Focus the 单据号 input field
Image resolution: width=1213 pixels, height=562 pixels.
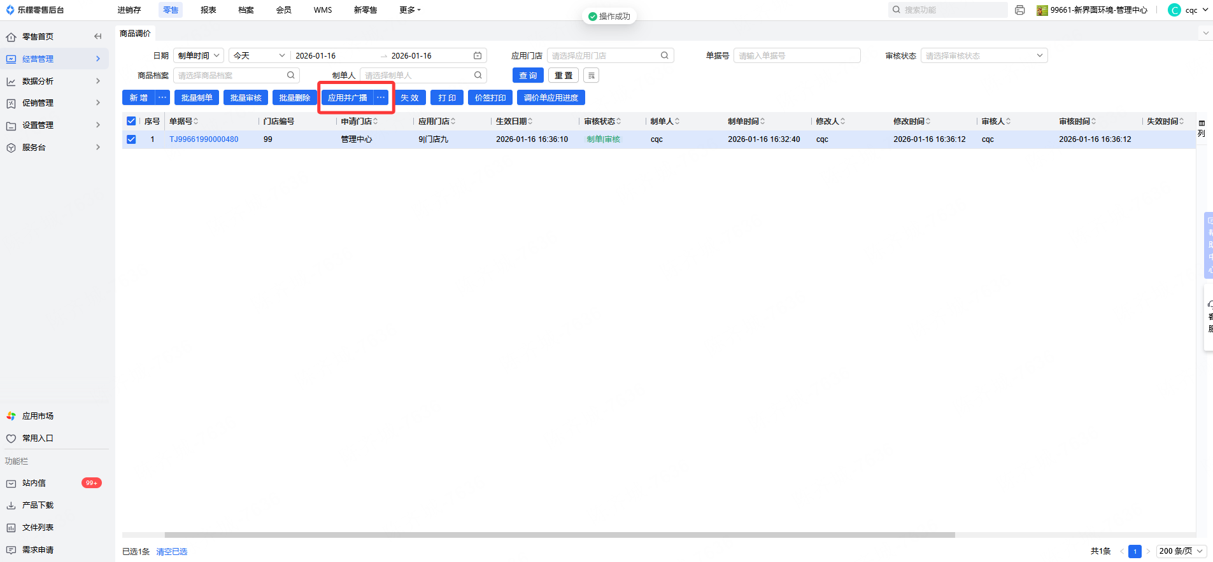(797, 56)
